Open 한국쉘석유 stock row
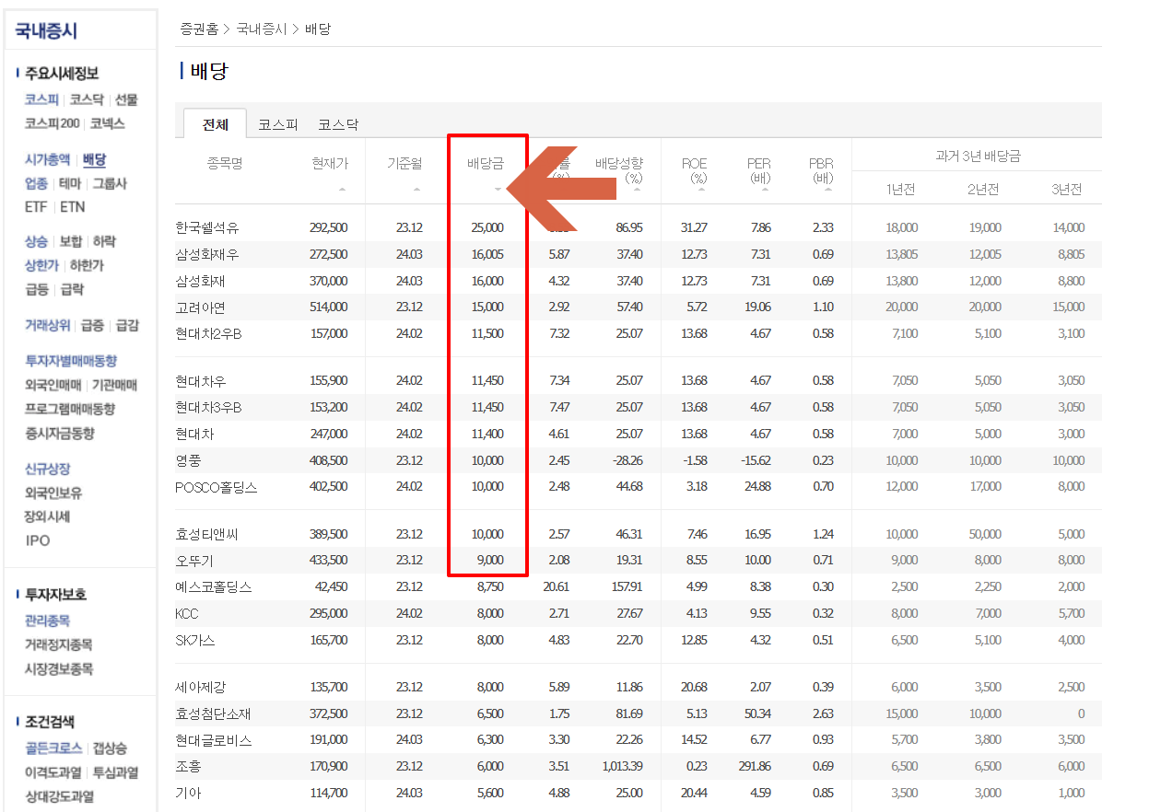This screenshot has height=812, width=1149. click(x=206, y=227)
